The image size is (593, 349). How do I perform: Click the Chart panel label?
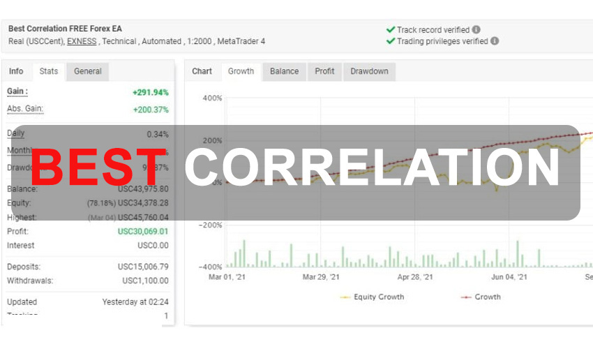202,71
